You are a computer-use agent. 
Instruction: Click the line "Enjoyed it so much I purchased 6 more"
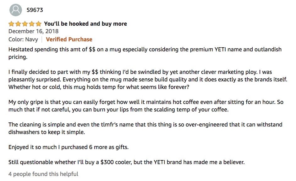point(69,147)
